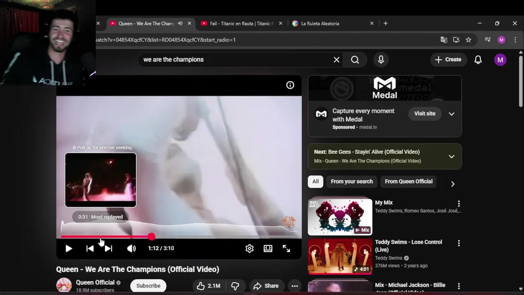Click the browser address bar URL
Viewport: 524px width, 295px height.
coord(166,40)
